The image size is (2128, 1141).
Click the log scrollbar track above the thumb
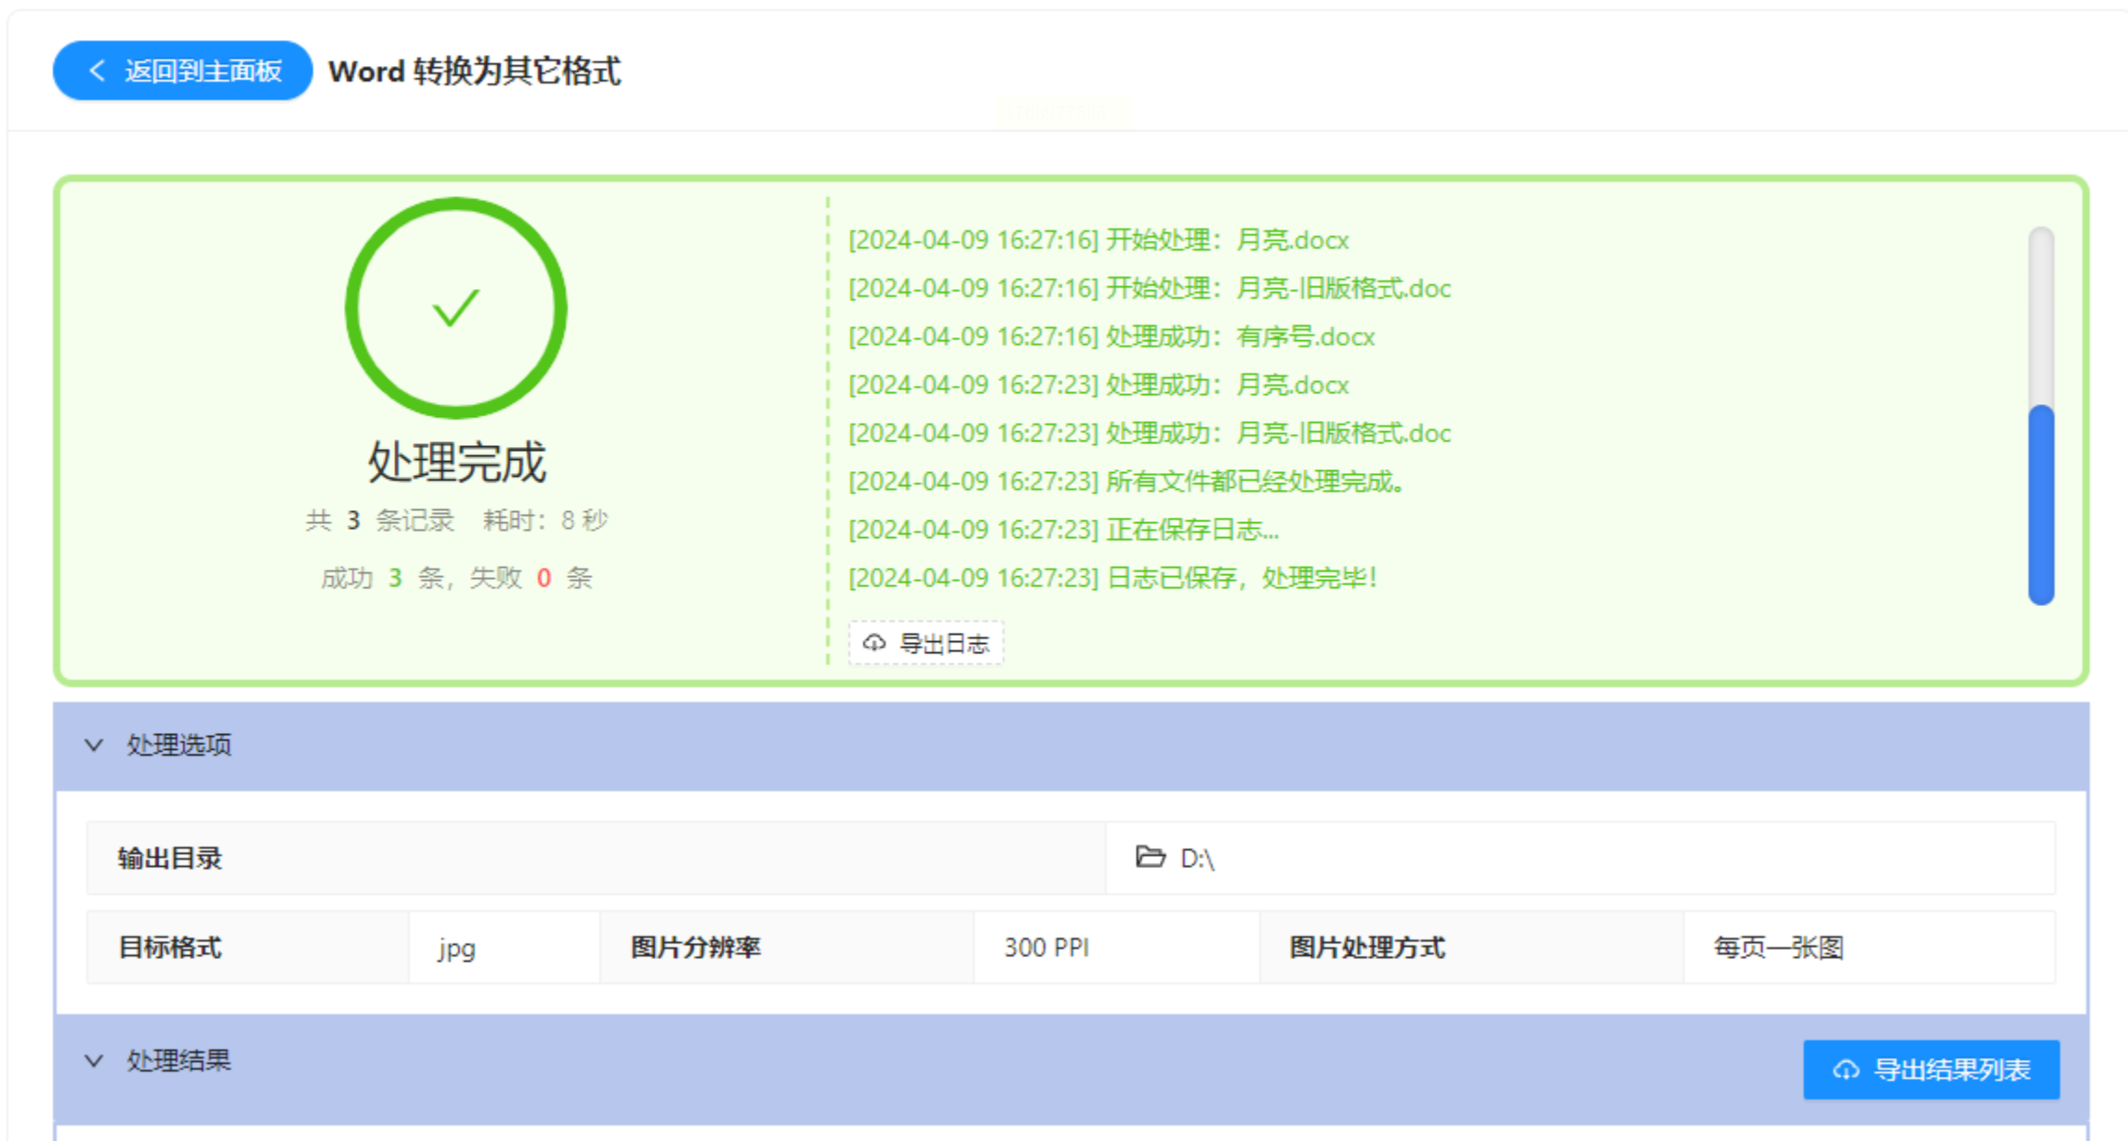pyautogui.click(x=2041, y=316)
